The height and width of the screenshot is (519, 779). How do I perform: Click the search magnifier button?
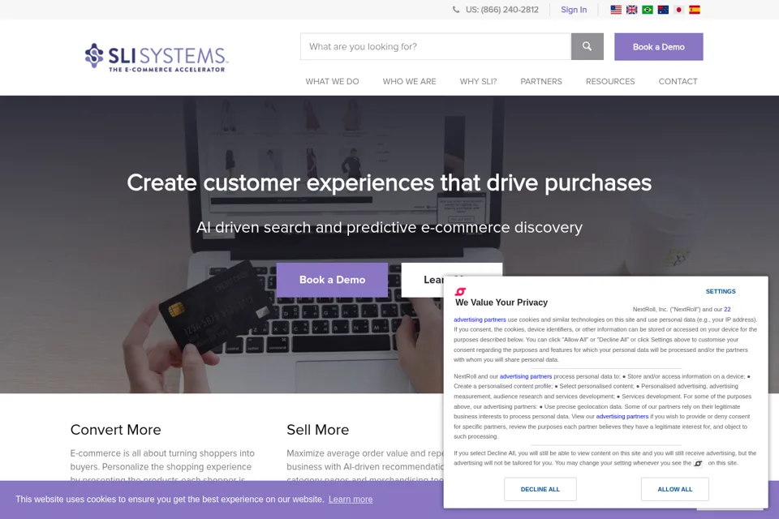(x=587, y=47)
